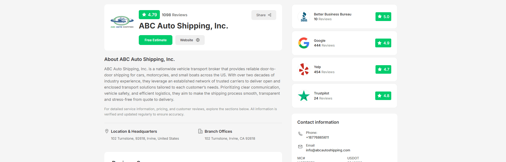The image size is (506, 162).
Task: Click the Google logo icon
Action: (304, 43)
